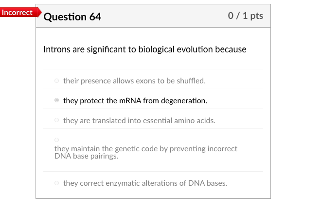321x208 pixels.
Task: Click the 'Question 64' heading
Action: [x=72, y=17]
